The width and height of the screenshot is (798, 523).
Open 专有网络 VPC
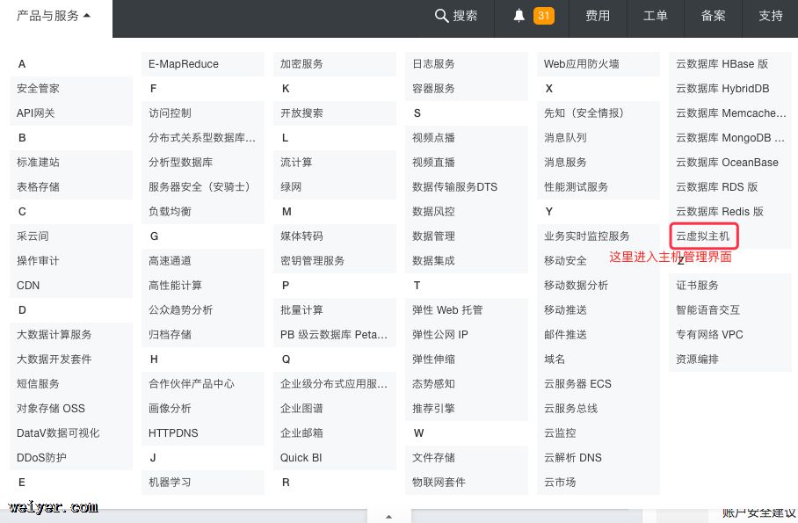pos(709,335)
